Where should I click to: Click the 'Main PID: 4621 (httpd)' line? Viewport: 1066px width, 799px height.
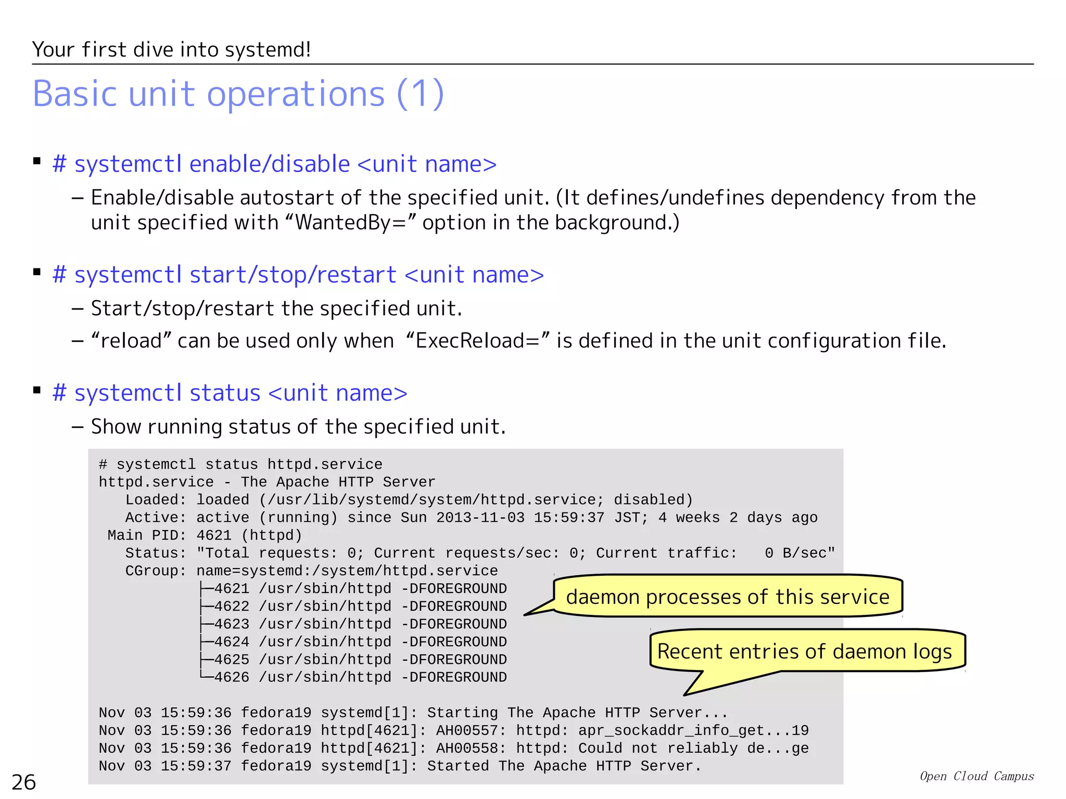coord(205,535)
